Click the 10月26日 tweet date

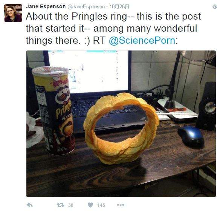point(119,6)
